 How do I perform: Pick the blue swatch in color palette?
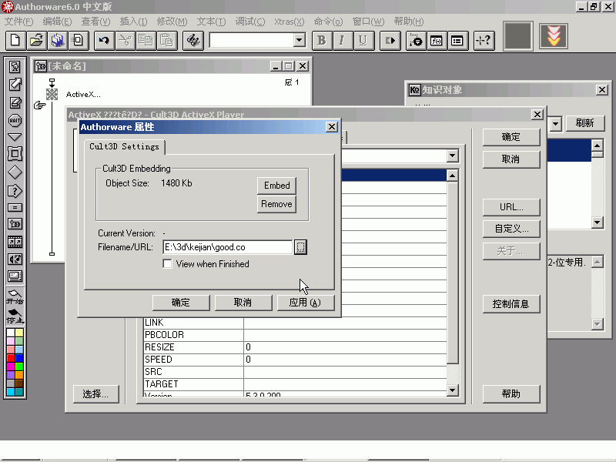tap(19, 358)
